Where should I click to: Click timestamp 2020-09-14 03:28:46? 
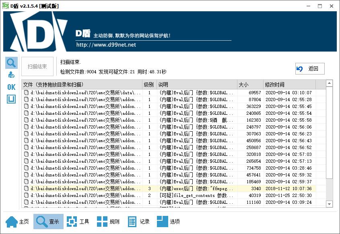(x=288, y=168)
